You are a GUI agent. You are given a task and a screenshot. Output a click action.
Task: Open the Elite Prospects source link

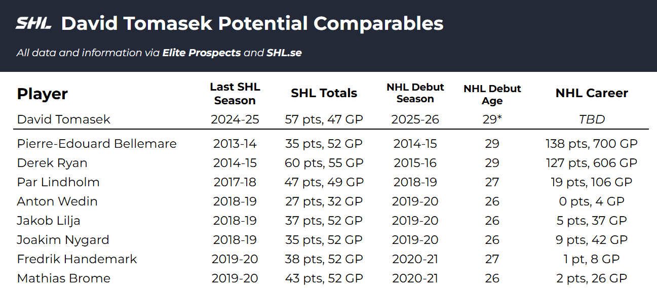(x=201, y=53)
